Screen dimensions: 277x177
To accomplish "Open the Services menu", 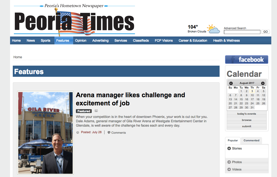I will 121,41.
